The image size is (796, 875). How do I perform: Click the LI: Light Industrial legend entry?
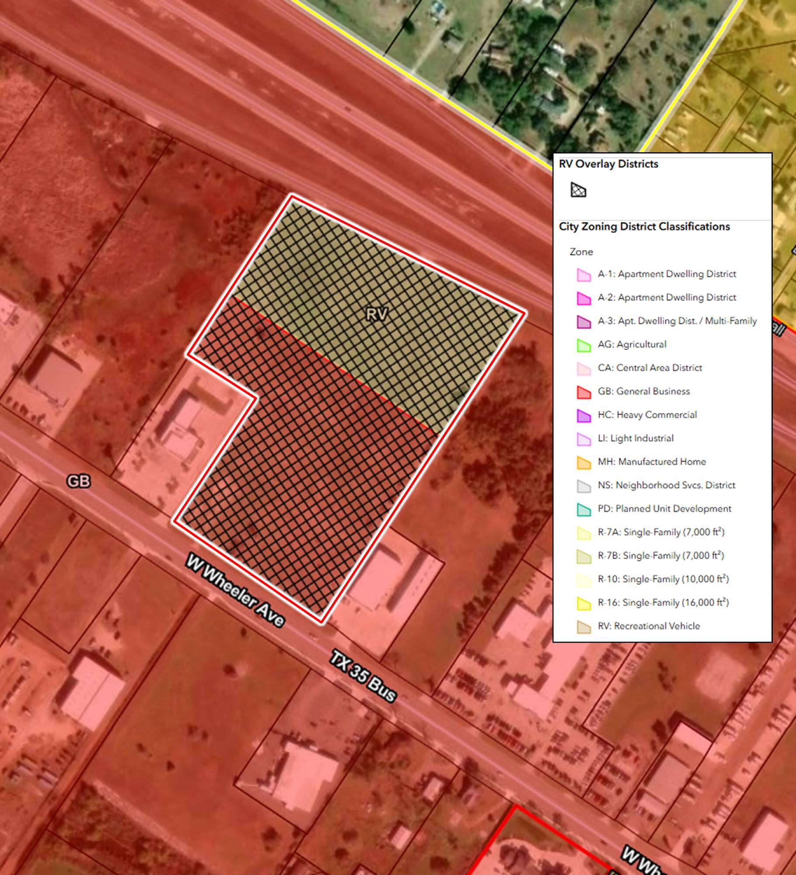[635, 438]
